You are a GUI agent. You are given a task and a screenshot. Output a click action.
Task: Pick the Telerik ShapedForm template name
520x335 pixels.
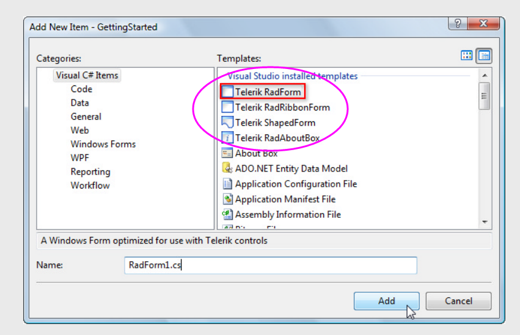(275, 123)
